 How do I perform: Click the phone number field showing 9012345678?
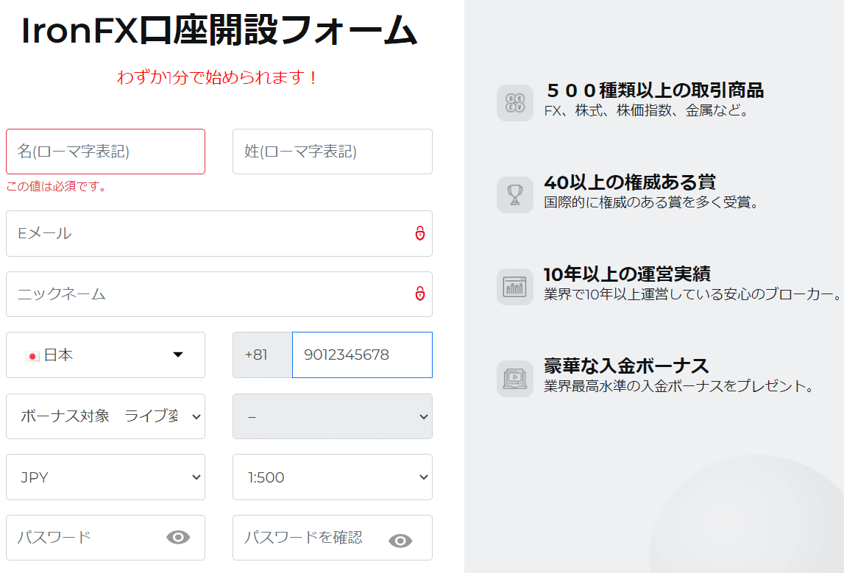(361, 355)
